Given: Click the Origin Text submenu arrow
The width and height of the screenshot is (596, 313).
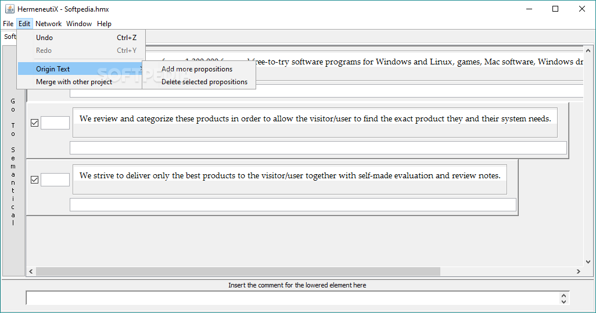Looking at the screenshot, I should [141, 69].
